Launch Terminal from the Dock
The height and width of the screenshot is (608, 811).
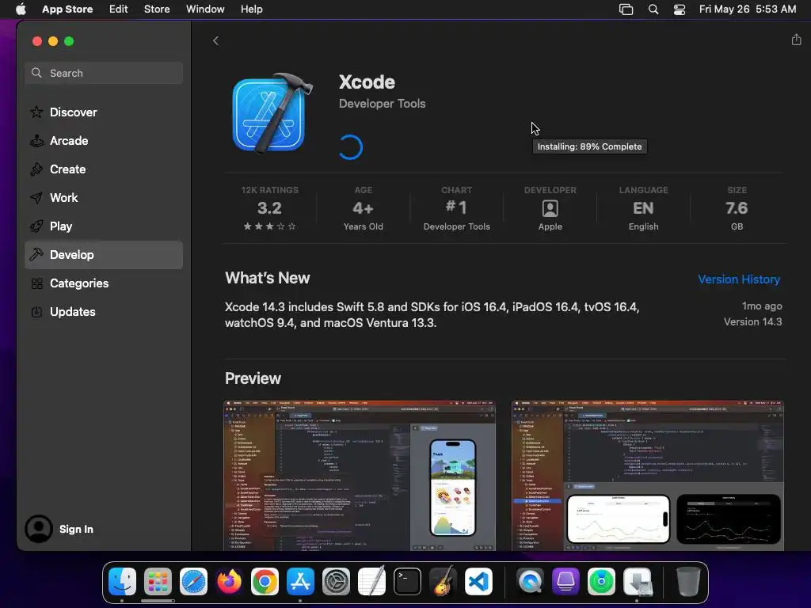point(408,581)
